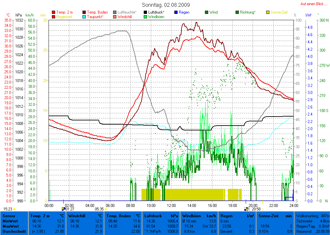Click the orange Windchill legend square
The height and width of the screenshot is (235, 330).
tap(115, 17)
